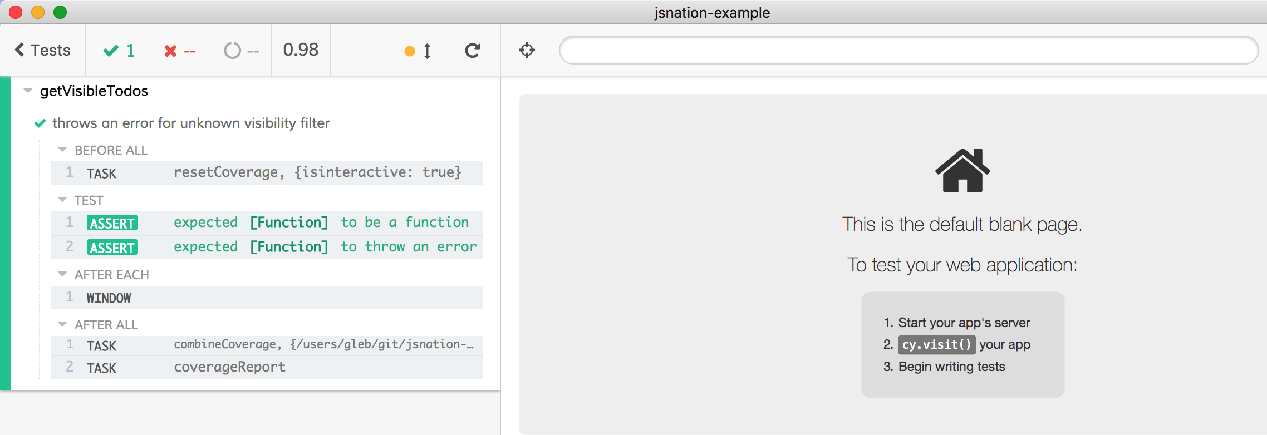
Task: Click the home icon on blank page
Action: [x=962, y=171]
